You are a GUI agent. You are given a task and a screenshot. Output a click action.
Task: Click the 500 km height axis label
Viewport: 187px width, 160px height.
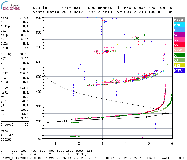coord(39,77)
